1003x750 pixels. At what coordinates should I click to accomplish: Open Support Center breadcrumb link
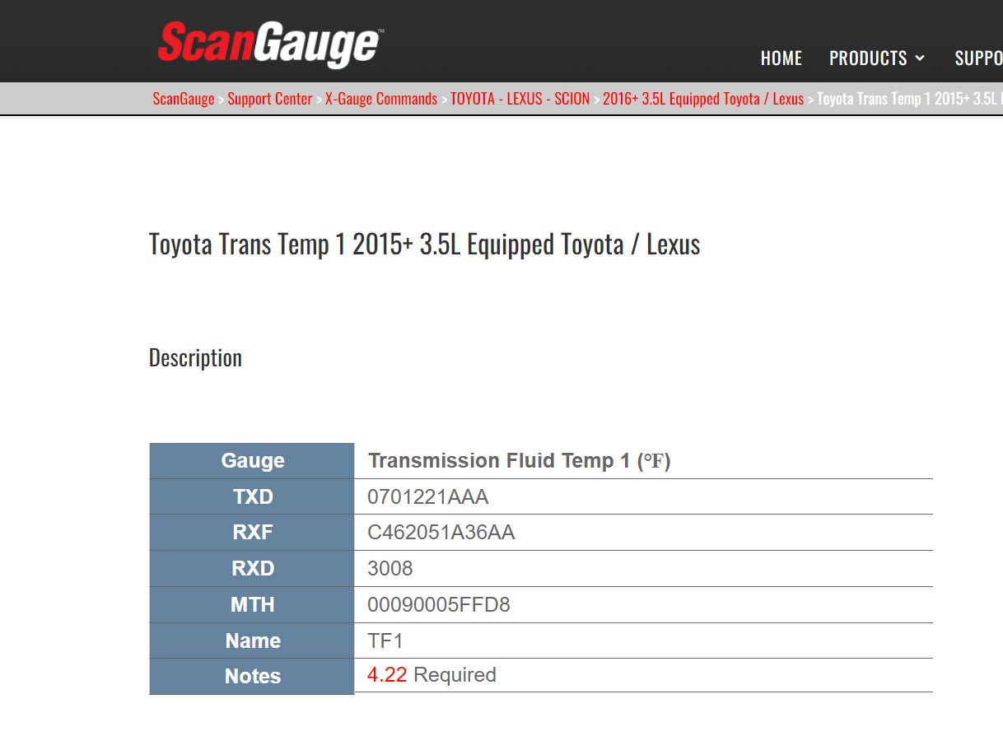click(x=270, y=99)
